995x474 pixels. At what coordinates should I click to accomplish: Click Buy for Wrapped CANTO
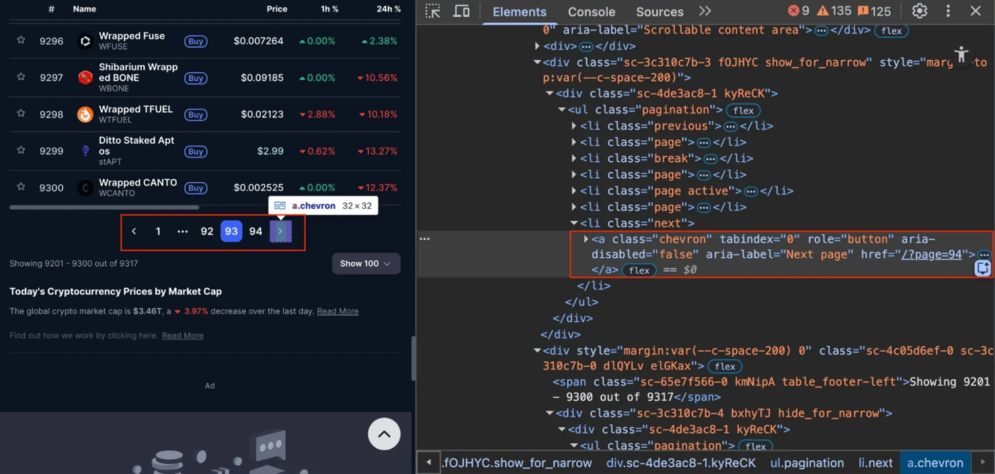click(x=196, y=188)
